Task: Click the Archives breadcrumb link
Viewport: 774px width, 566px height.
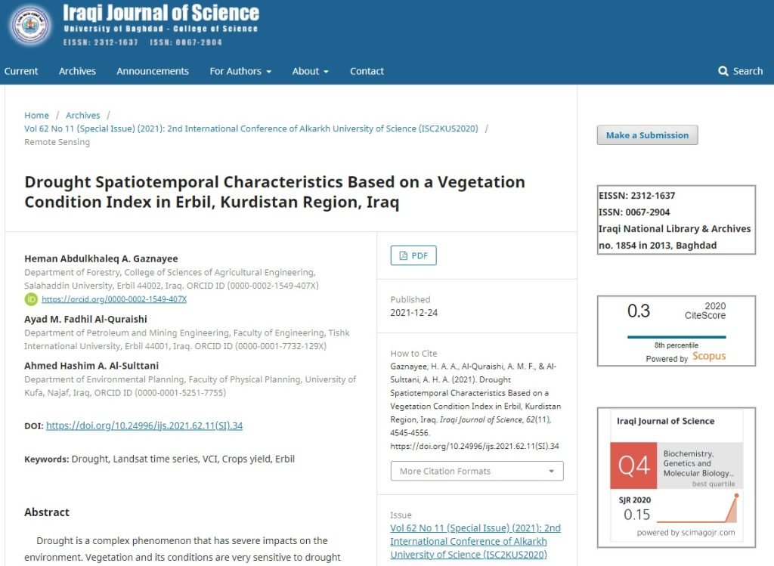Action: pyautogui.click(x=82, y=116)
